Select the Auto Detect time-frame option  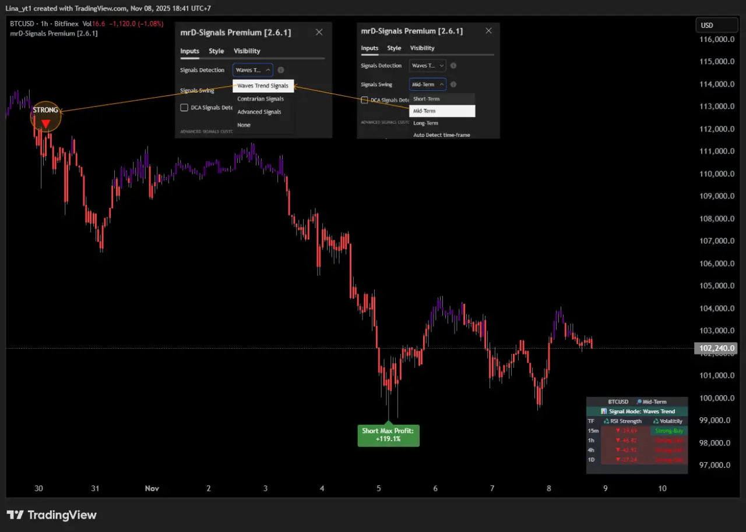tap(442, 135)
